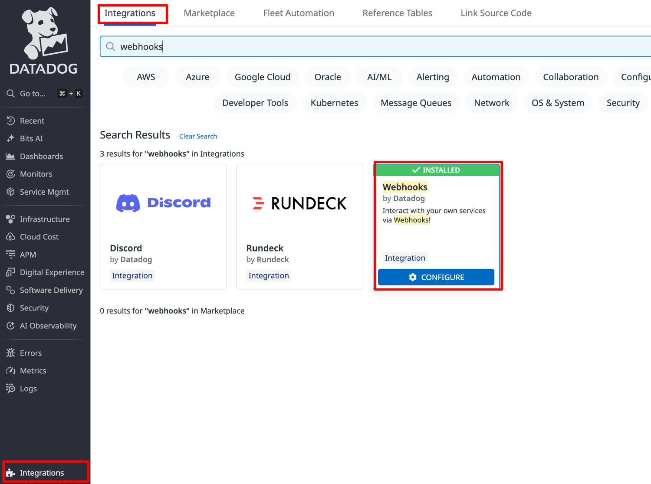
Task: Click the Infrastructure nodes icon
Action: pos(11,219)
